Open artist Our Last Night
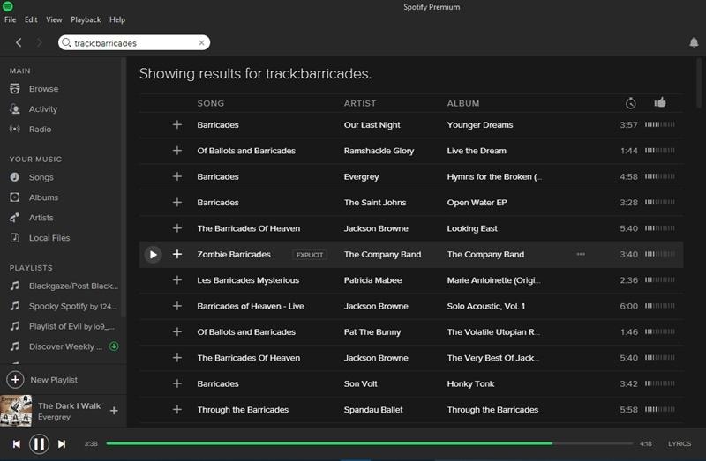Viewport: 706px width, 461px height. coord(372,125)
